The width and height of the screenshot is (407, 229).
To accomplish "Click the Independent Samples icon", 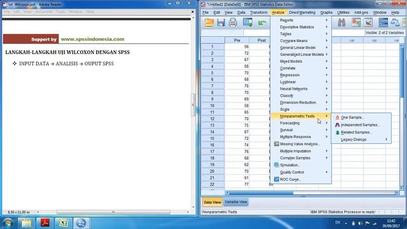I will 337,125.
